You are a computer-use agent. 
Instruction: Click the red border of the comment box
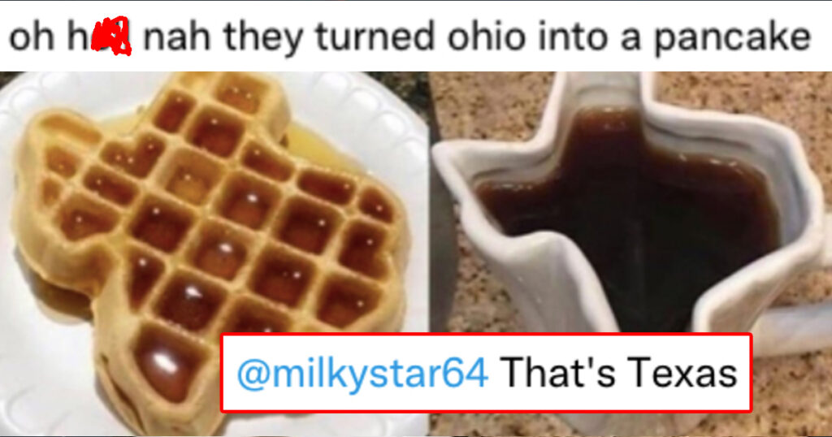(486, 335)
